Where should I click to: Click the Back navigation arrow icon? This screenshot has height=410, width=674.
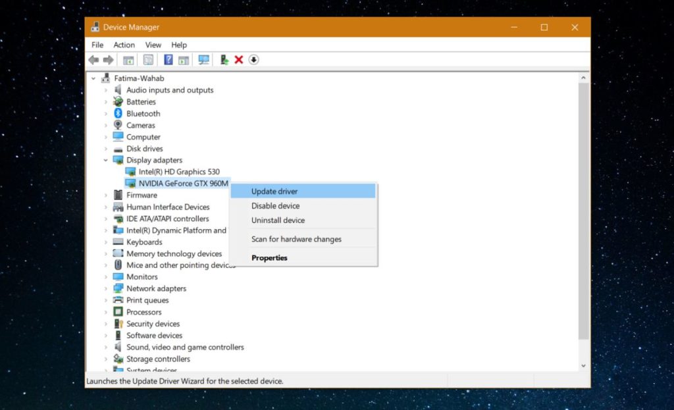click(93, 60)
